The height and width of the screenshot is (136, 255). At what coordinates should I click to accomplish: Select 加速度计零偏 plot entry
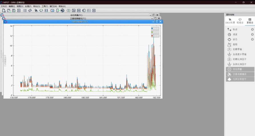click(239, 54)
